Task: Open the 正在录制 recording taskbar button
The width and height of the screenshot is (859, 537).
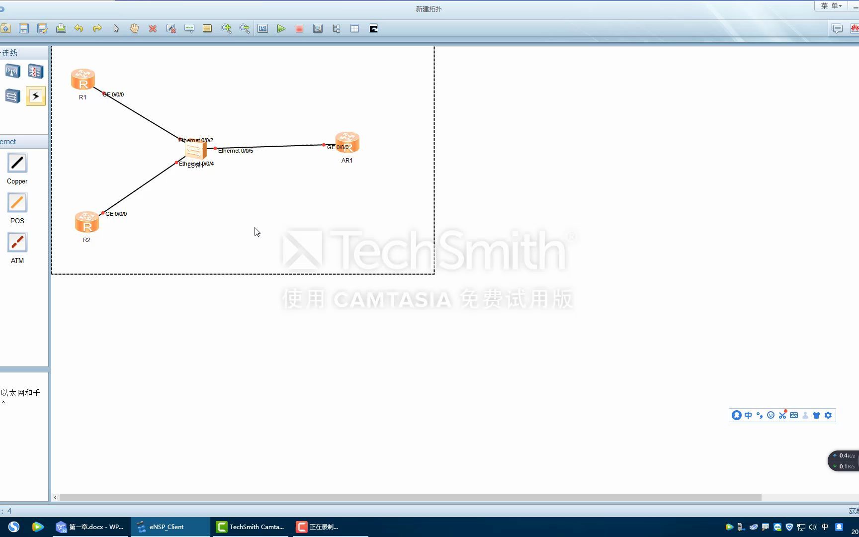Action: (x=329, y=527)
